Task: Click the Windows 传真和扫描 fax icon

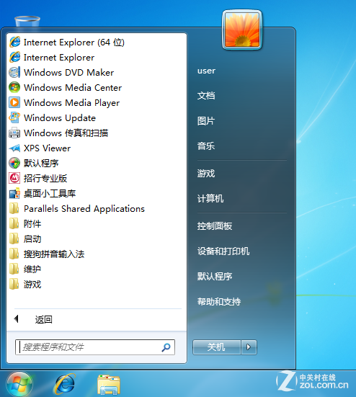Action: coord(14,133)
